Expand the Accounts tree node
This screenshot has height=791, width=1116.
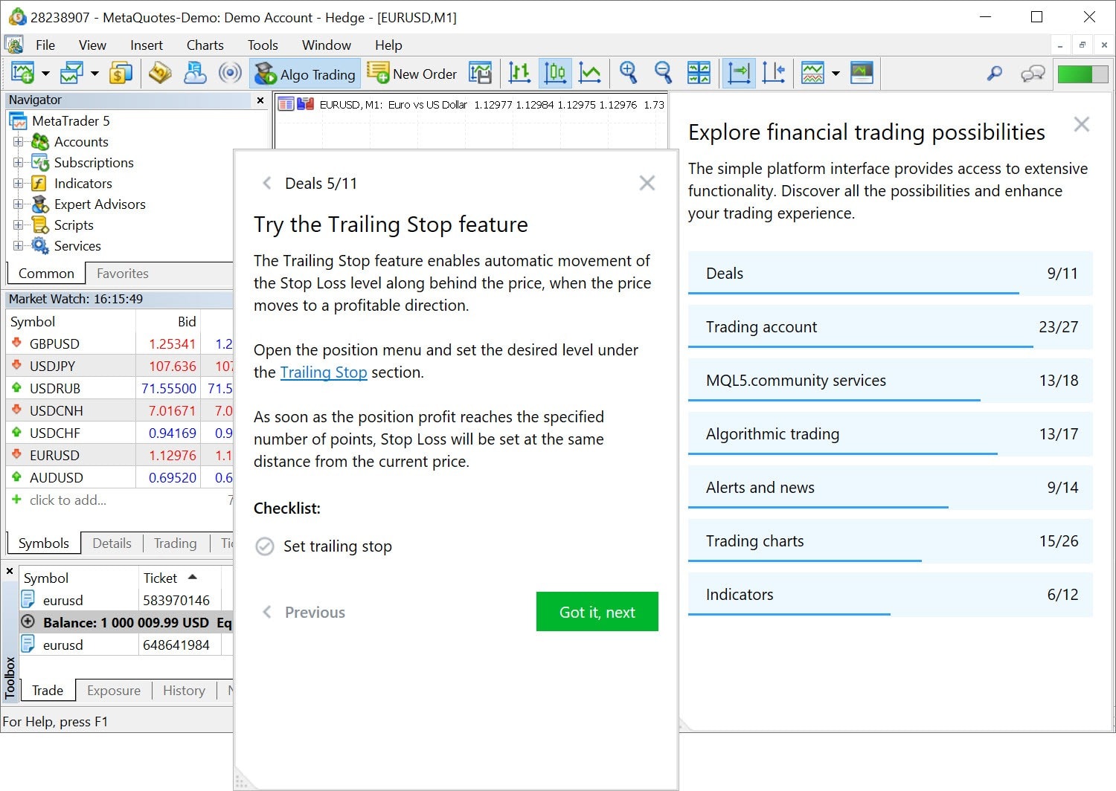coord(18,141)
